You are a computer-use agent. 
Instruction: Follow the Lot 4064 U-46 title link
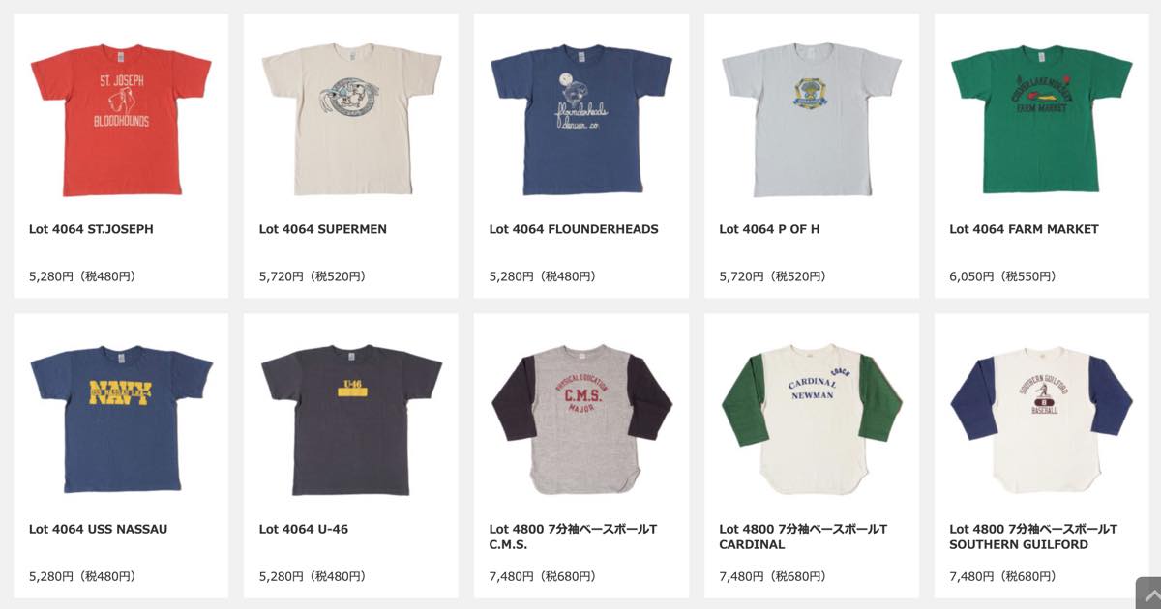point(304,529)
